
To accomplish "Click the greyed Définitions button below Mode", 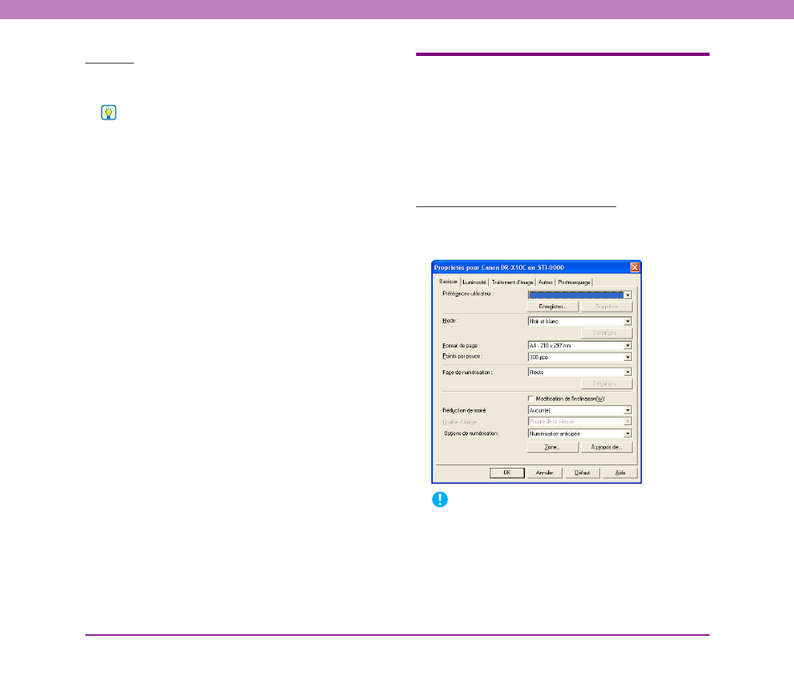I will pyautogui.click(x=607, y=333).
